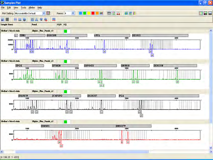Select the D19S433 marker header bar
The image size is (213, 160).
(100, 65)
